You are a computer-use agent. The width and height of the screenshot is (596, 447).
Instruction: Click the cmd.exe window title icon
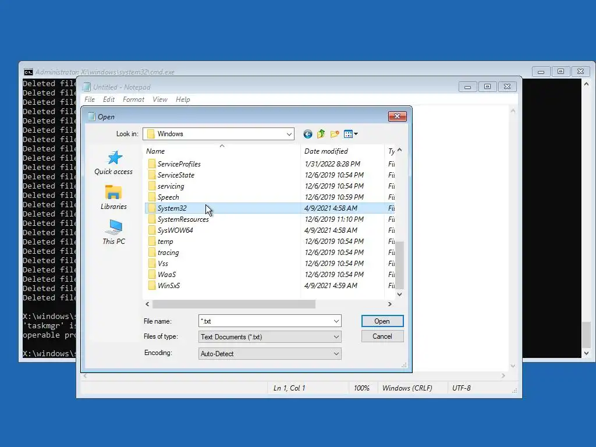tap(28, 72)
